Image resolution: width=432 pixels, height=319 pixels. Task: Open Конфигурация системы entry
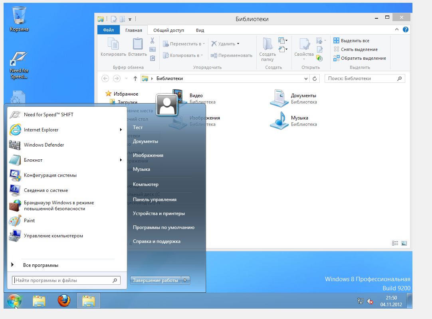click(66, 175)
